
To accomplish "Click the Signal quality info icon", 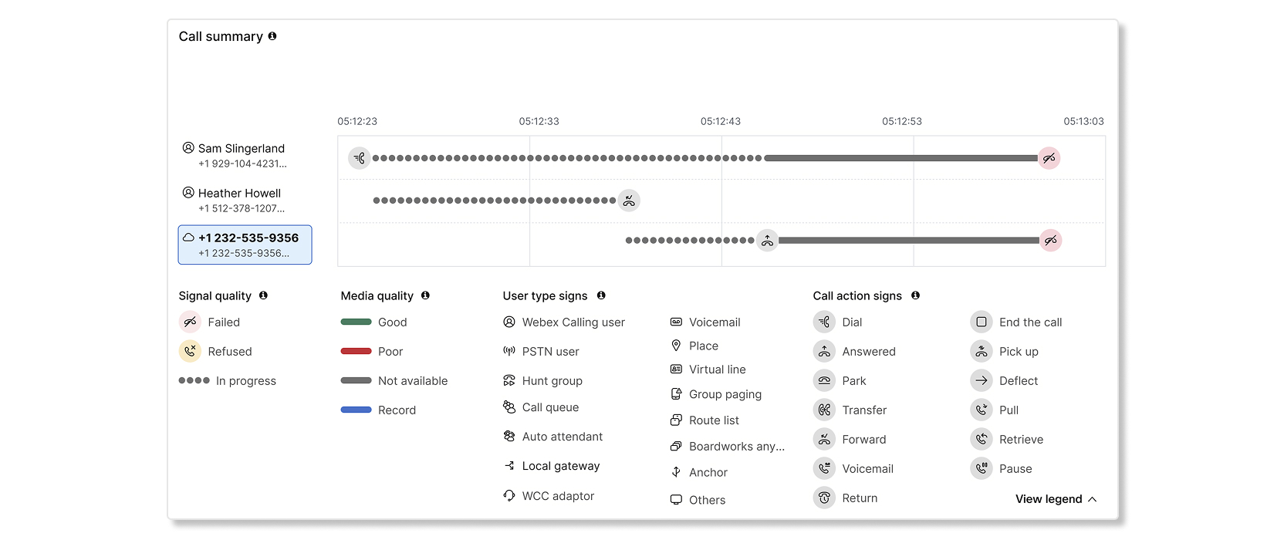I will pyautogui.click(x=263, y=295).
